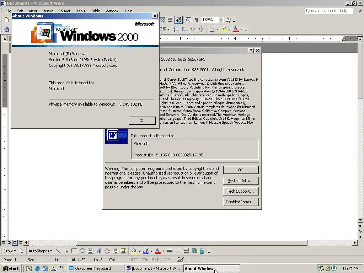Select the Line drawing tool

coord(58,251)
